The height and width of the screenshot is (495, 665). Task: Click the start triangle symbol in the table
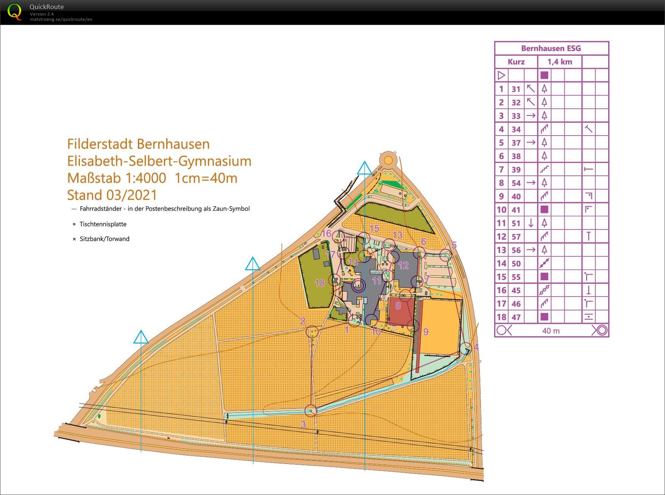pyautogui.click(x=501, y=75)
